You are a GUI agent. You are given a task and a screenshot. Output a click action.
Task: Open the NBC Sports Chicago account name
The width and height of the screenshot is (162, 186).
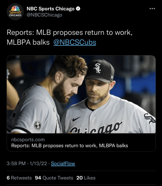pos(50,9)
